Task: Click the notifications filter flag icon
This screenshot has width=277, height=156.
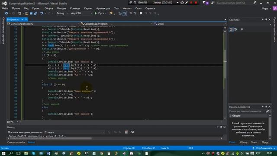Action: [204, 3]
